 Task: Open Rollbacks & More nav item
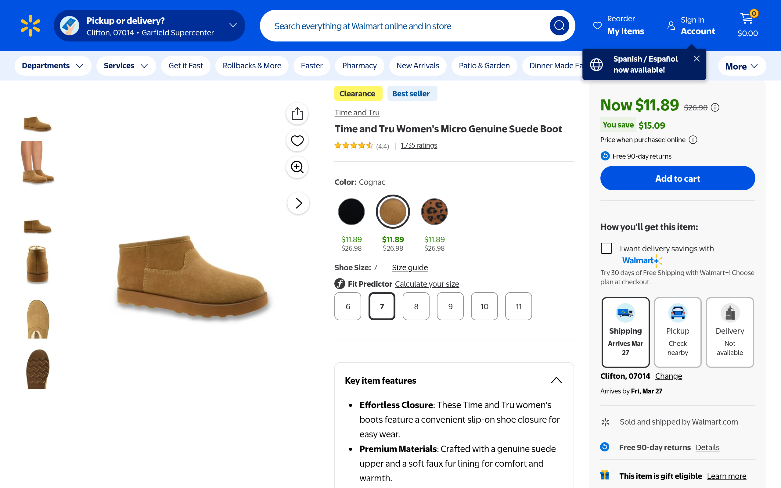pos(252,66)
